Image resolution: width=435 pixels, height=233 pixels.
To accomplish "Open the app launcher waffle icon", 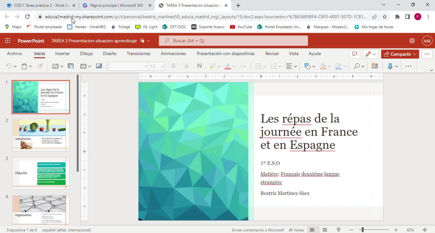I will click(8, 41).
